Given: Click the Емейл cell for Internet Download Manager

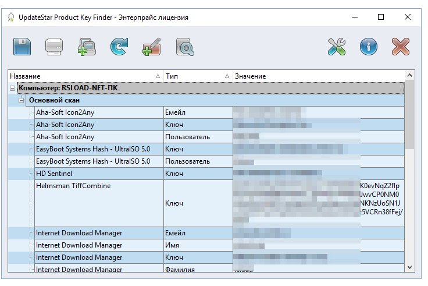Looking at the screenshot, I should (x=198, y=233).
